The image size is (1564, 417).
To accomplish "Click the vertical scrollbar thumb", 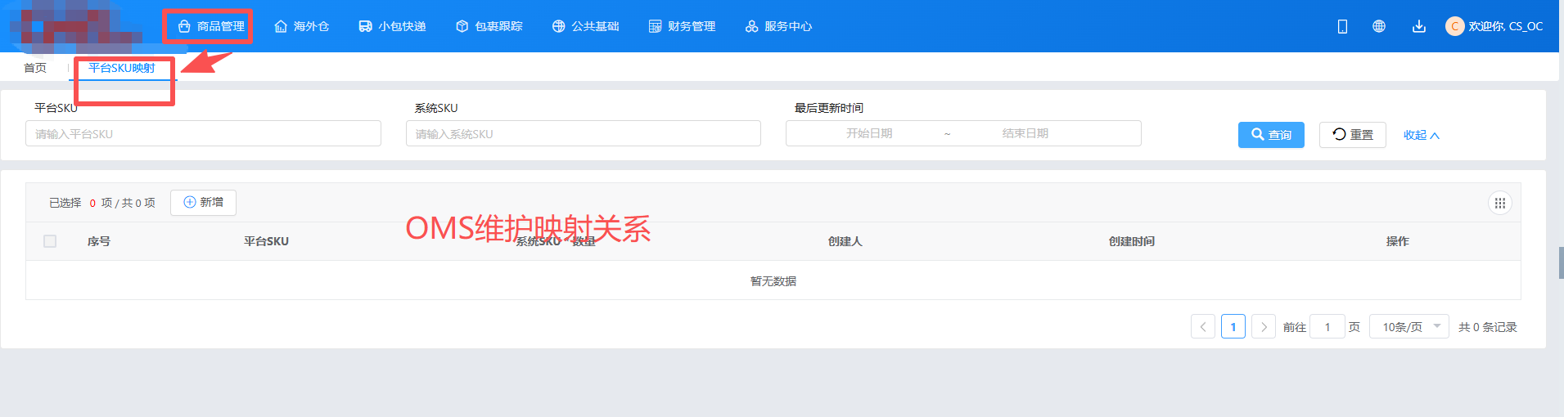I will 1561,263.
